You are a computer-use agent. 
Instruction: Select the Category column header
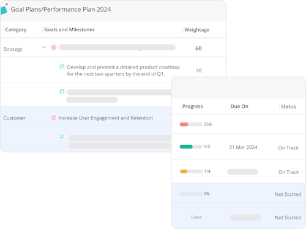tap(16, 29)
